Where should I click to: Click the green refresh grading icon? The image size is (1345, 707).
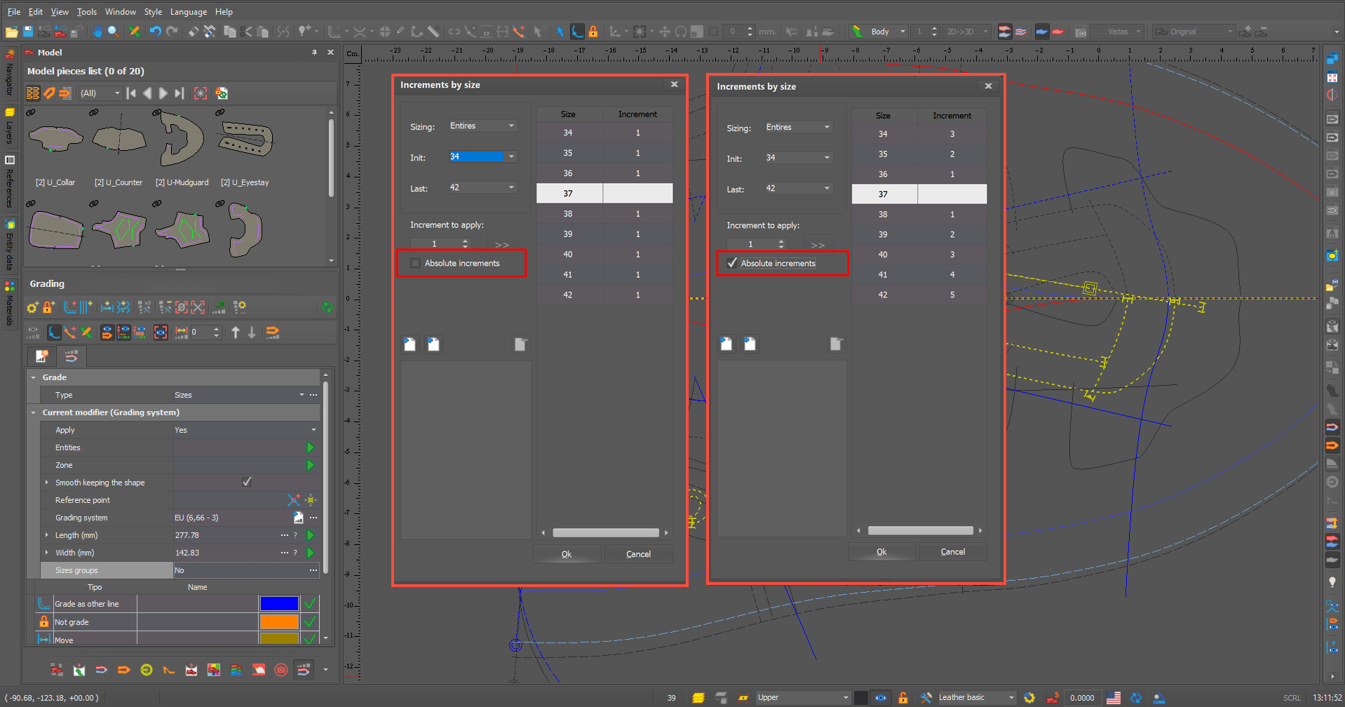[327, 307]
